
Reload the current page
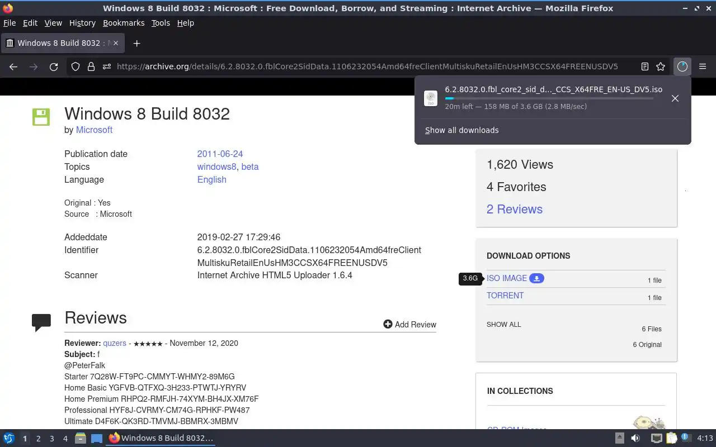(54, 66)
